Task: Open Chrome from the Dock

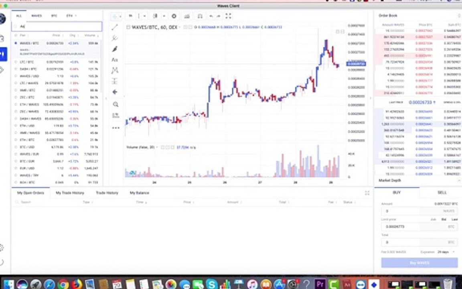Action: (63, 285)
